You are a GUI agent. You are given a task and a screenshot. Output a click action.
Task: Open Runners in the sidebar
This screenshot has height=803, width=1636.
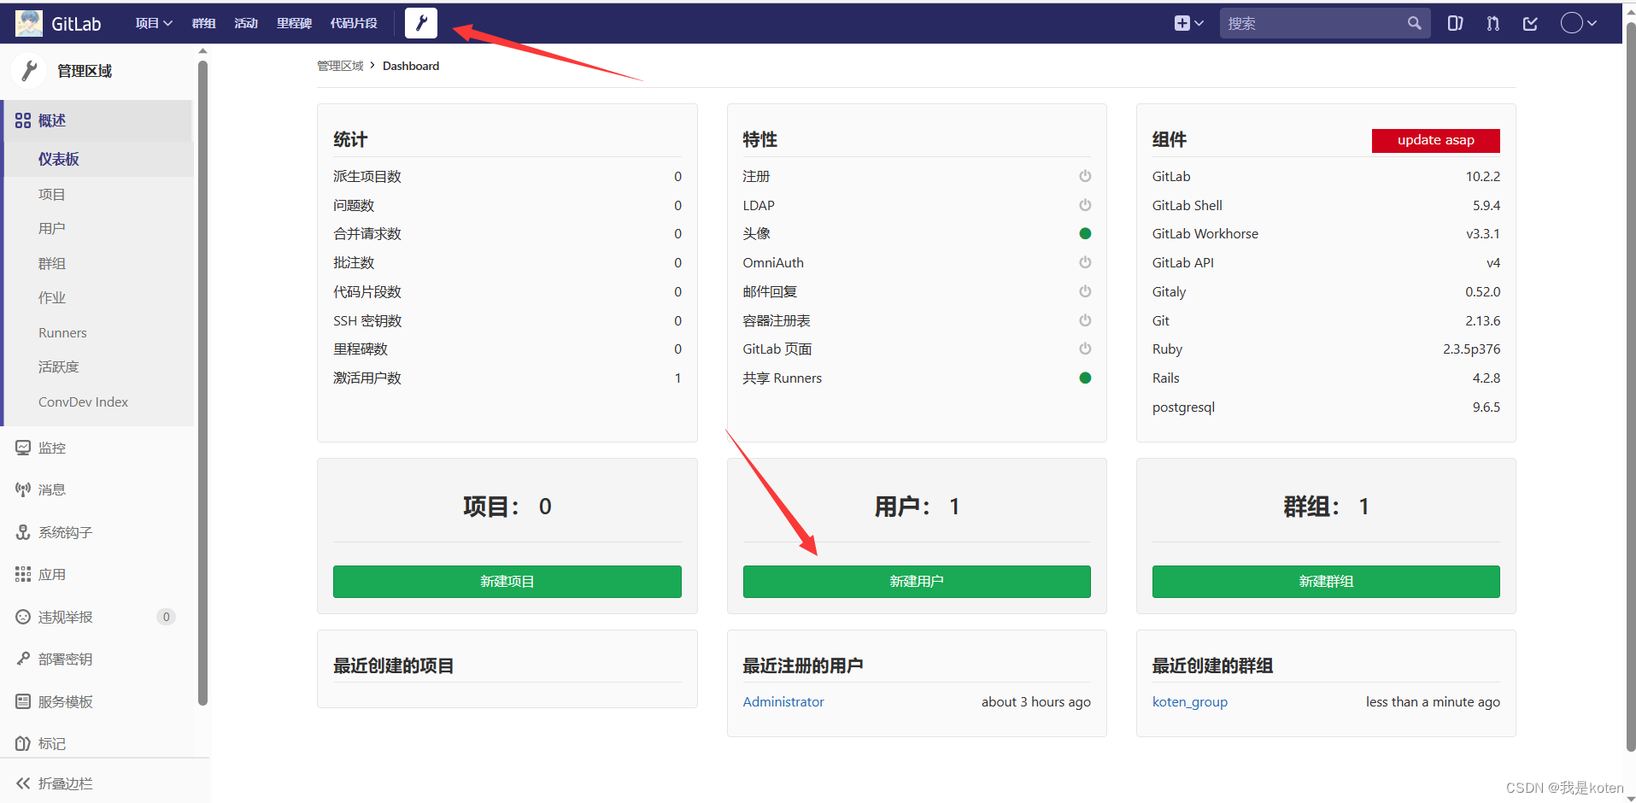pyautogui.click(x=62, y=332)
